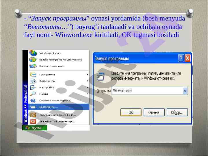Click the Документы icon
The height and width of the screenshot is (156, 208).
pyautogui.click(x=33, y=81)
